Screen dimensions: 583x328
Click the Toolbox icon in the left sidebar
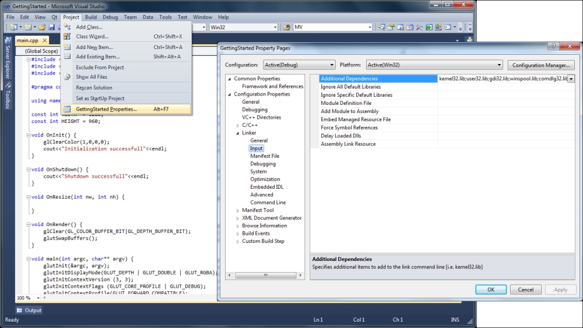coord(8,85)
